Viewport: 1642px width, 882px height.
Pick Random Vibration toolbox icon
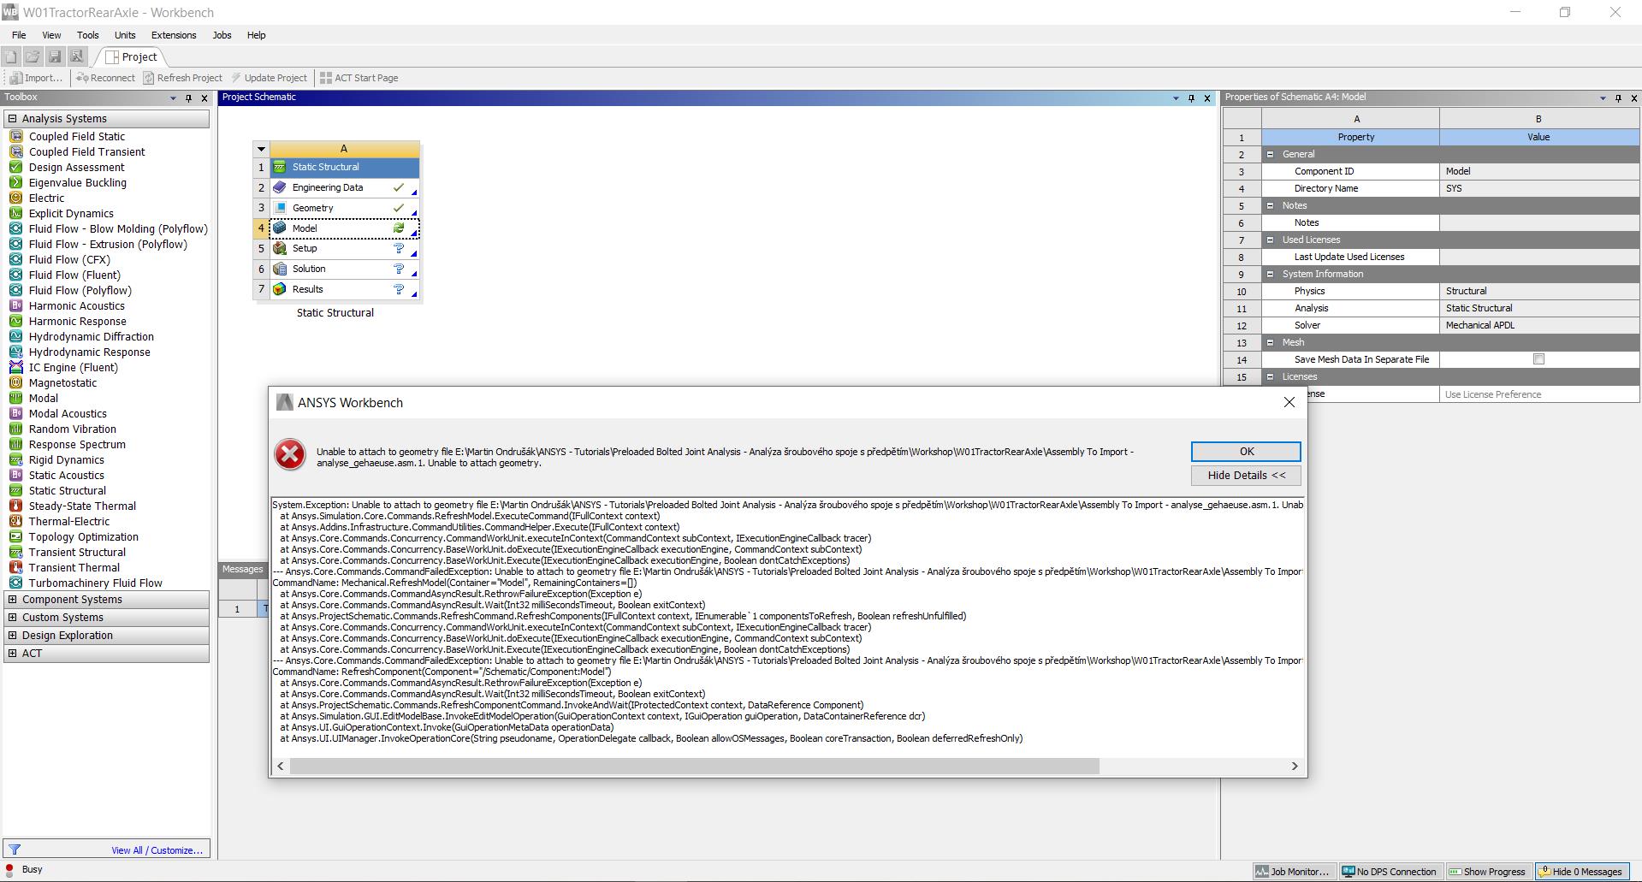pyautogui.click(x=15, y=429)
